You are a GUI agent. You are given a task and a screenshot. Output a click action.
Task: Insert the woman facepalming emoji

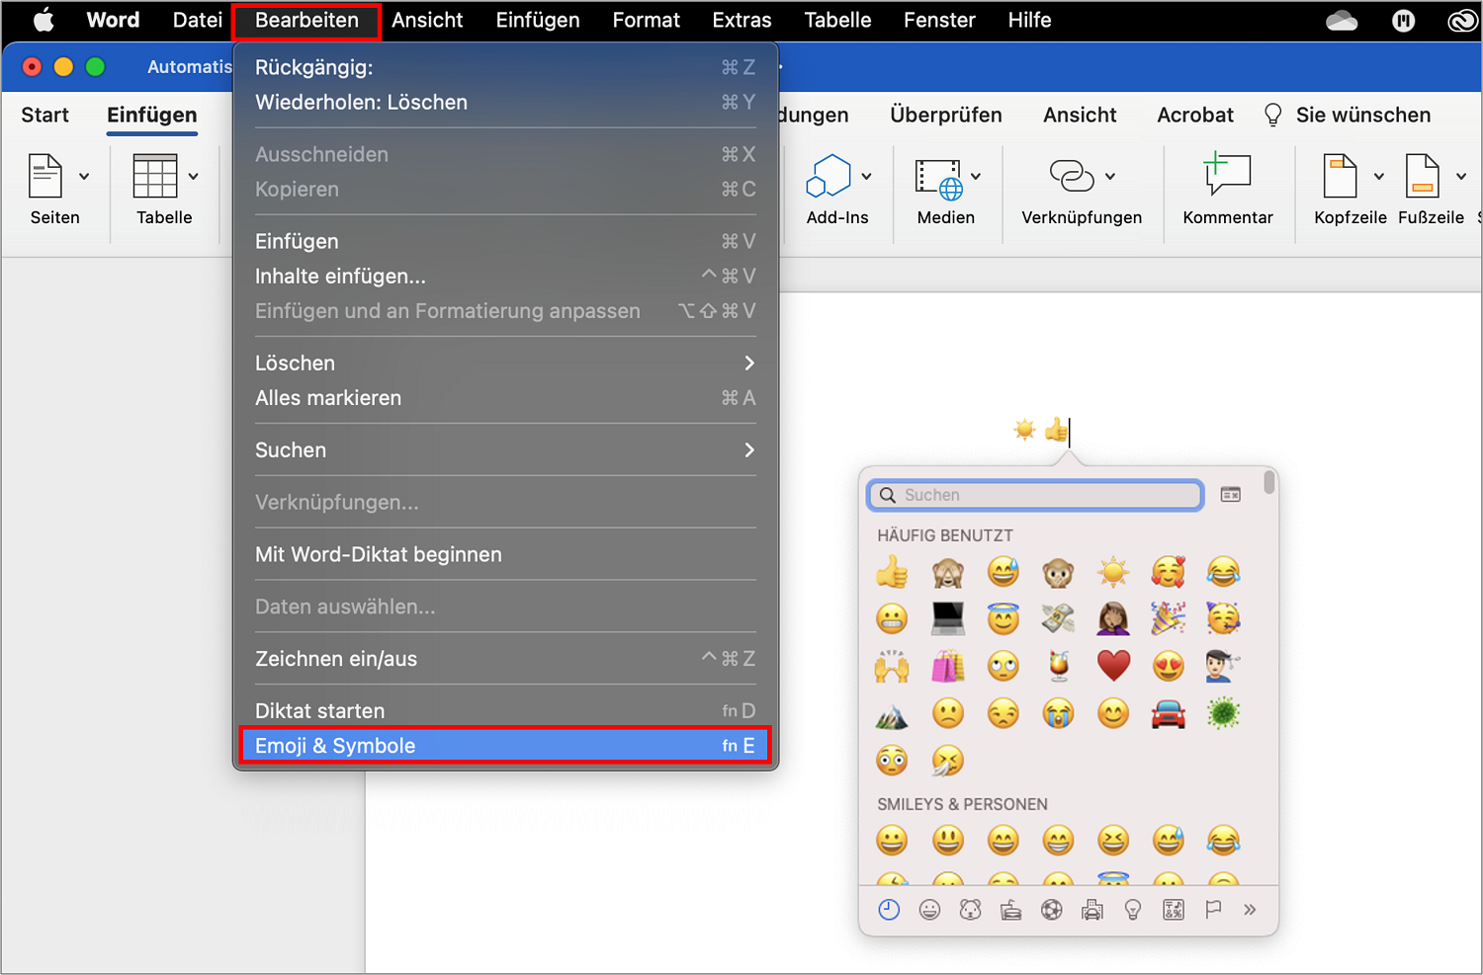[1113, 618]
